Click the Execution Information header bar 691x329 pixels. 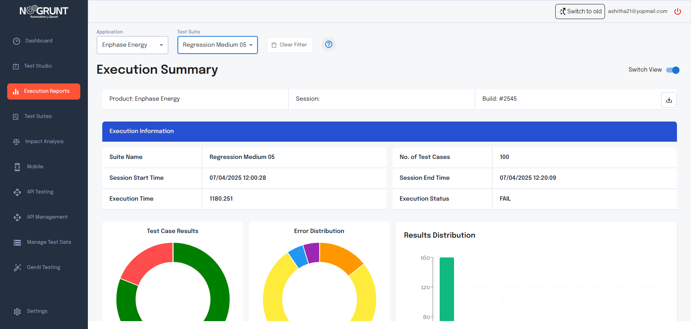[x=390, y=132]
